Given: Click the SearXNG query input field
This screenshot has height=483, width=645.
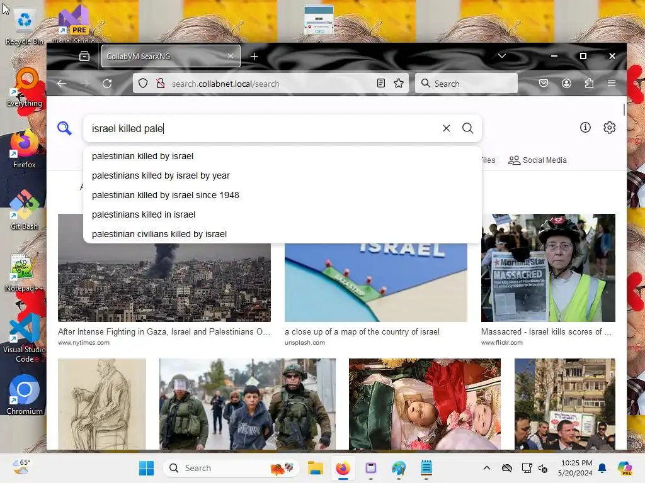Looking at the screenshot, I should click(263, 128).
